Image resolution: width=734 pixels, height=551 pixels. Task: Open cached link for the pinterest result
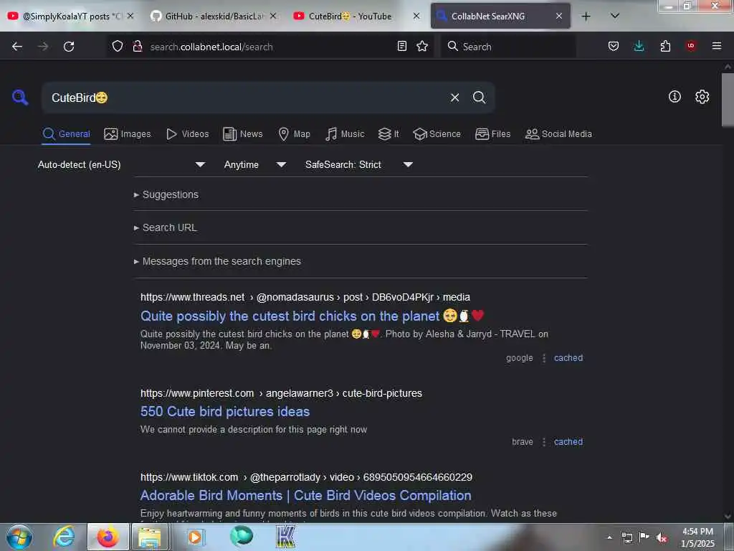coord(568,442)
